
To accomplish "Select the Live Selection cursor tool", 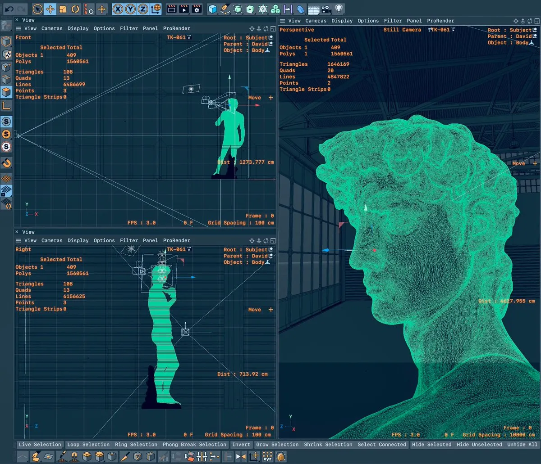I will click(38, 9).
